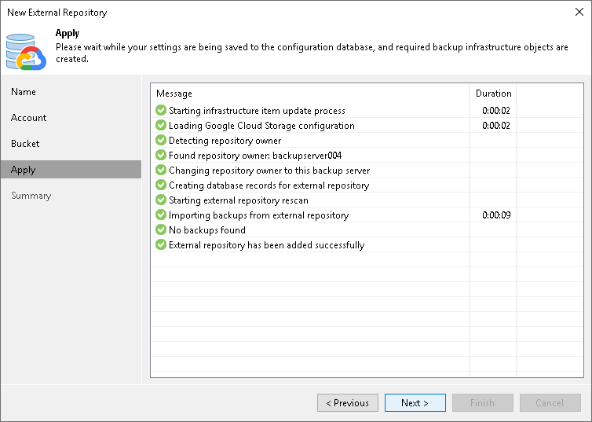Close the New External Repository dialog
Image resolution: width=592 pixels, height=422 pixels.
coord(579,12)
